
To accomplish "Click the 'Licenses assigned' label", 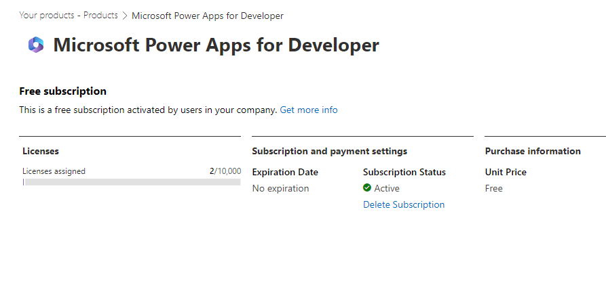I will [x=54, y=171].
